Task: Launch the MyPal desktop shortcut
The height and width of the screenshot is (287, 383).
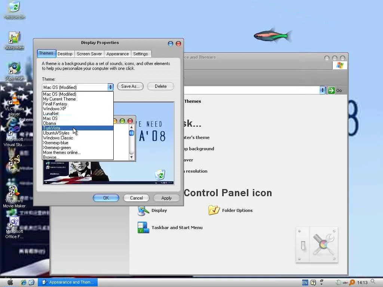Action: coord(14,164)
